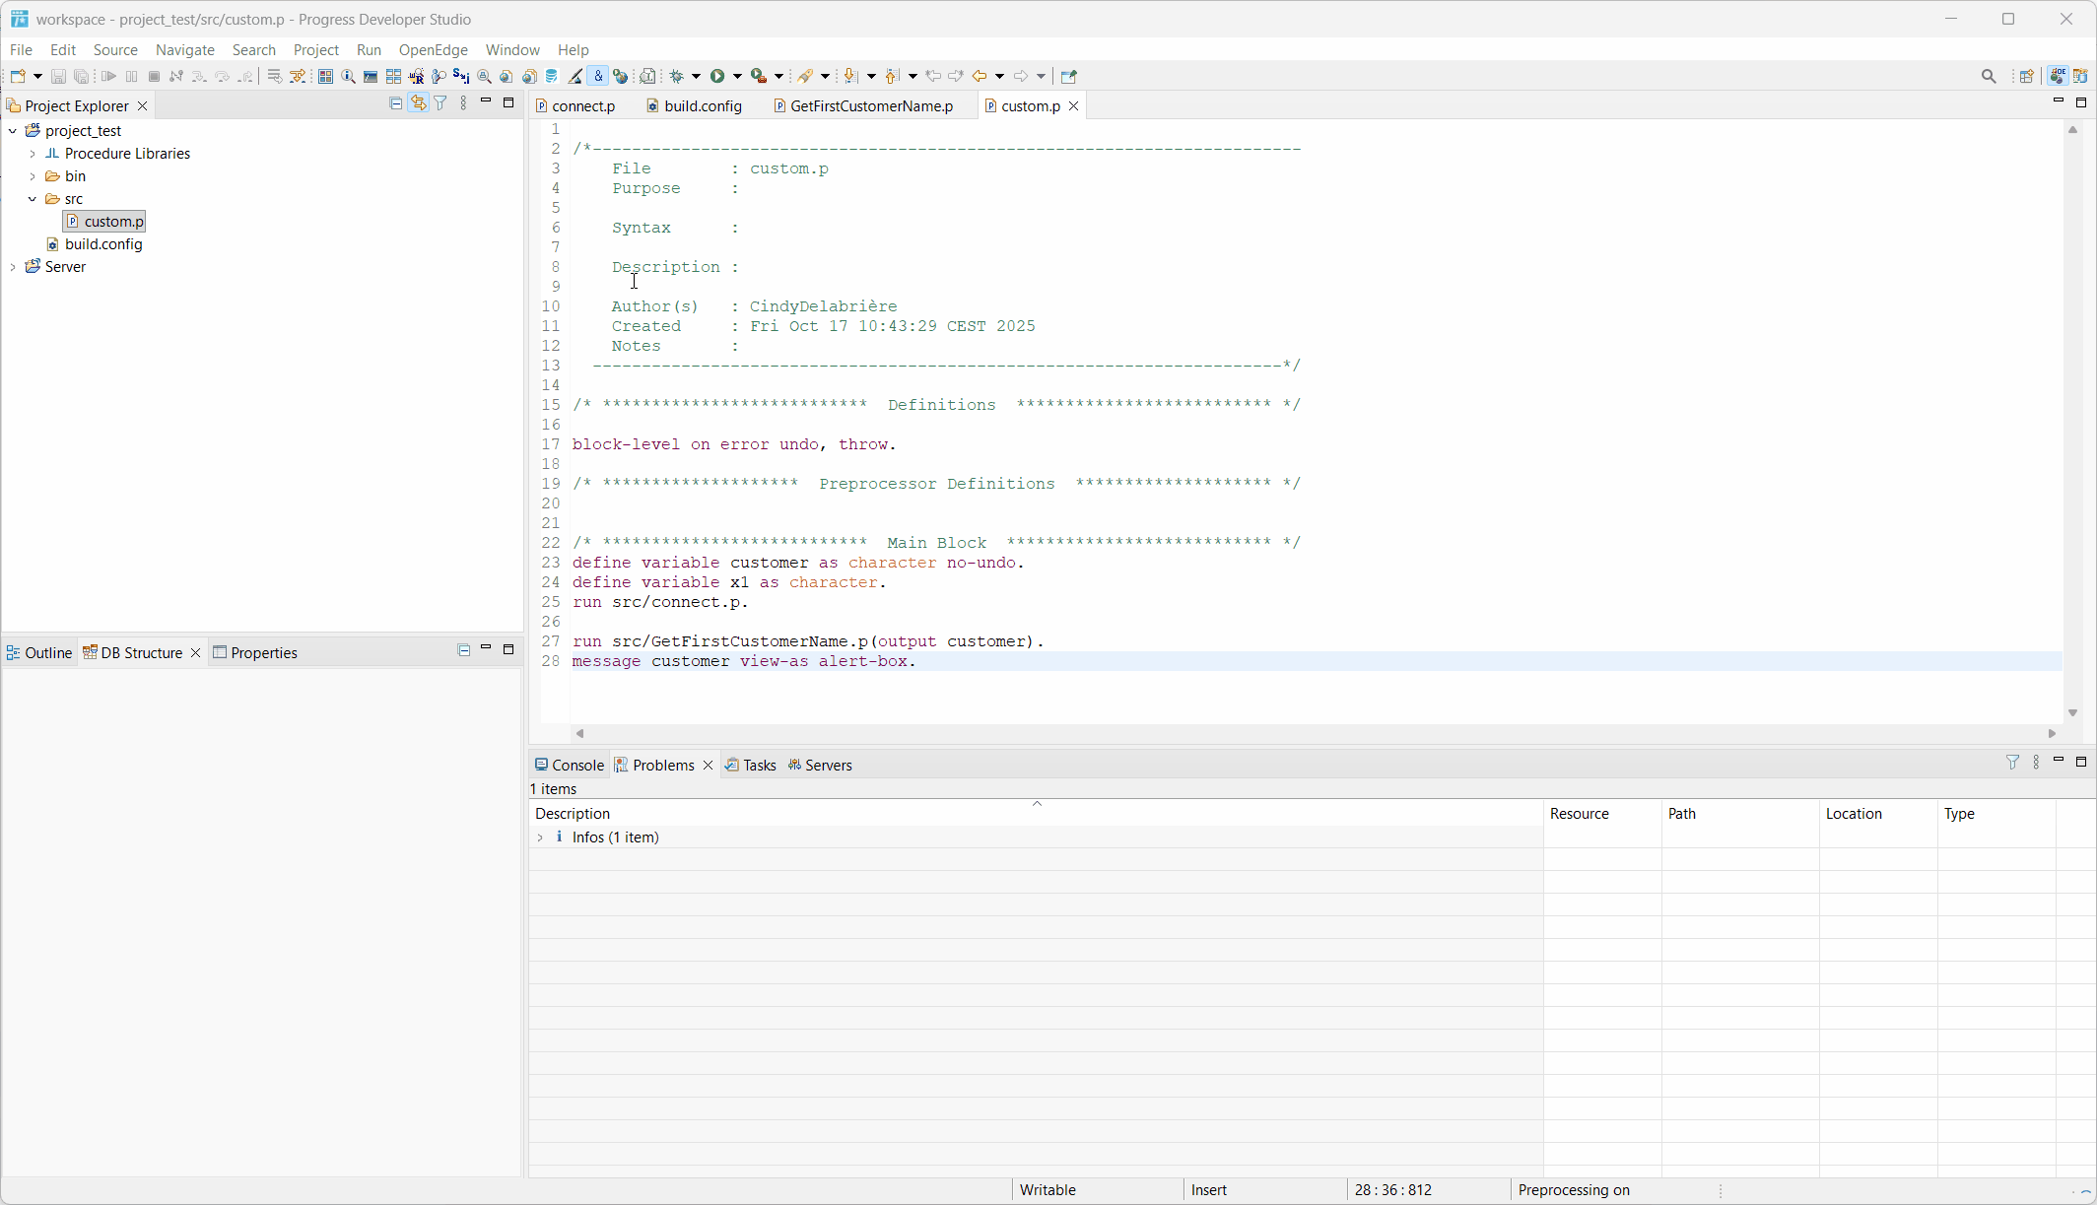Click the Debug bug icon in toolbar
The height and width of the screenshot is (1205, 2097).
coord(677,76)
